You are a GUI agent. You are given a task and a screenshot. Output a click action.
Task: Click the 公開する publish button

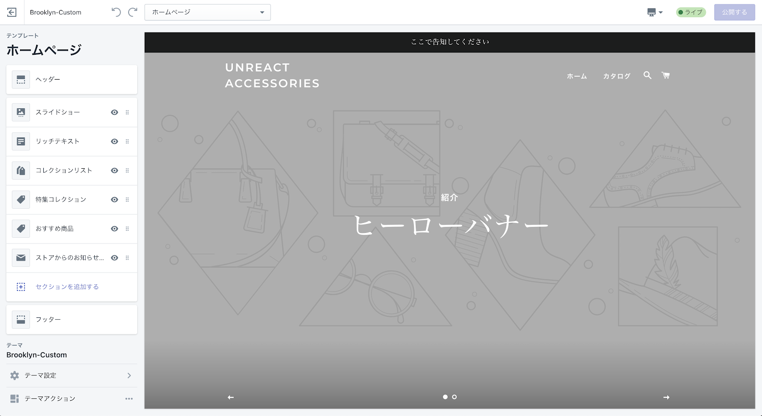[x=734, y=12]
